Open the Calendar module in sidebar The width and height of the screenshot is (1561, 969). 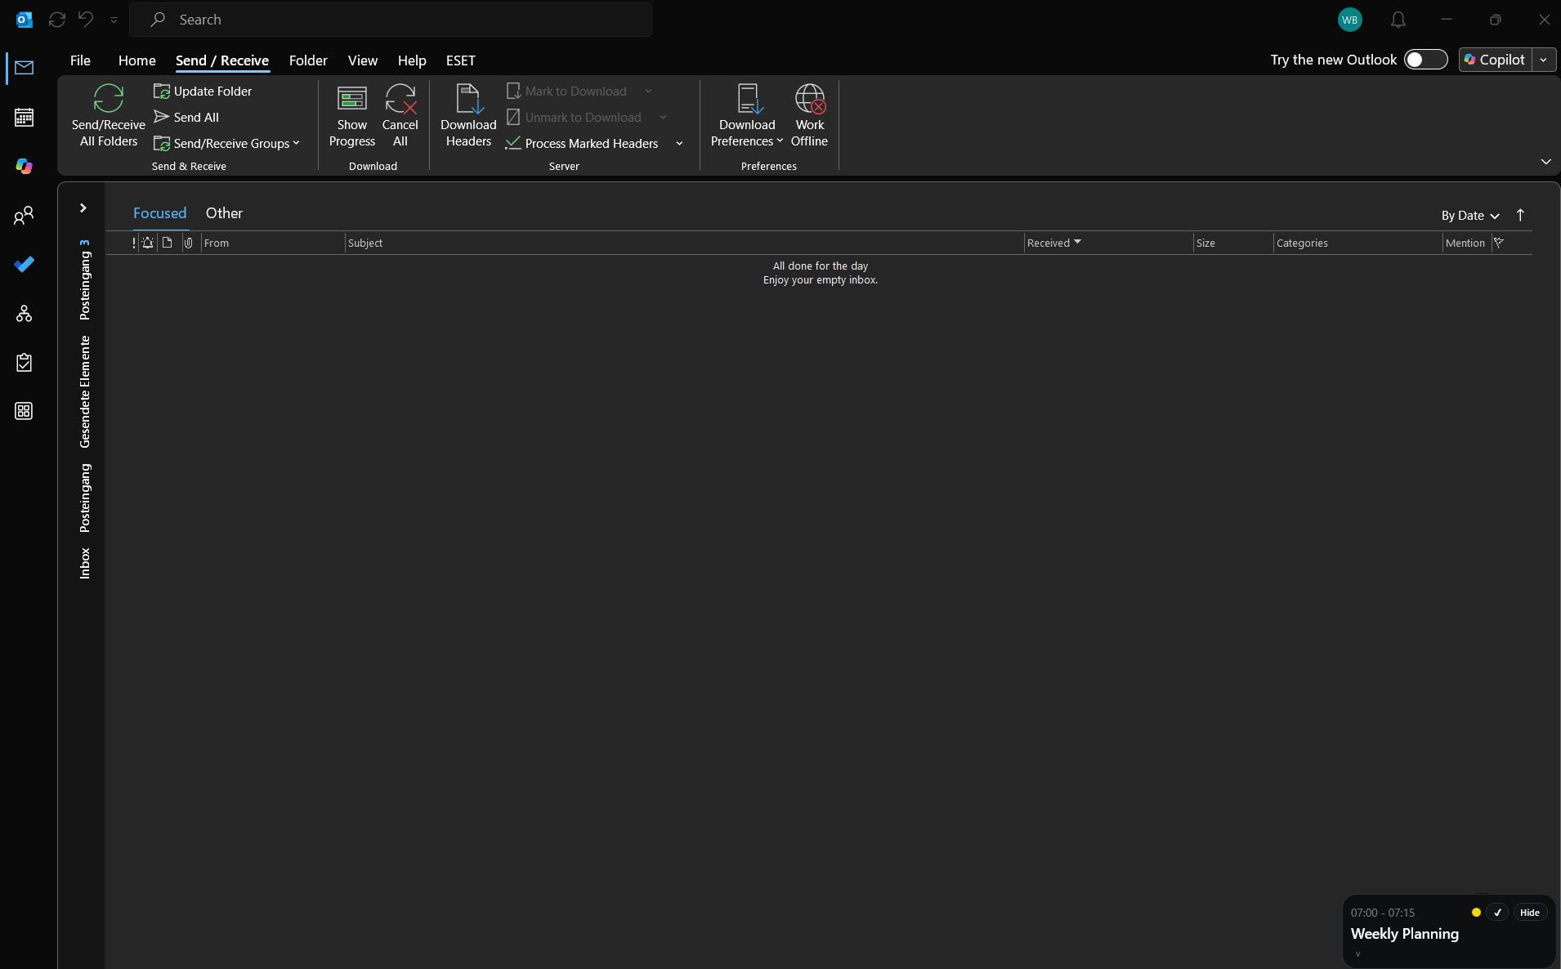click(24, 117)
